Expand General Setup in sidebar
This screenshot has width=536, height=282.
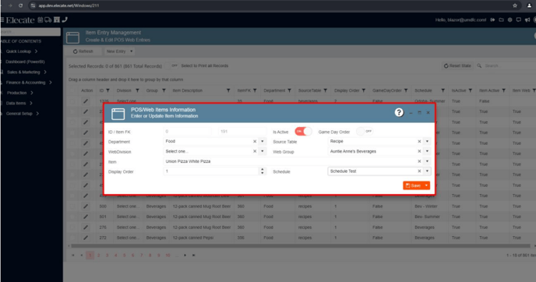click(22, 114)
